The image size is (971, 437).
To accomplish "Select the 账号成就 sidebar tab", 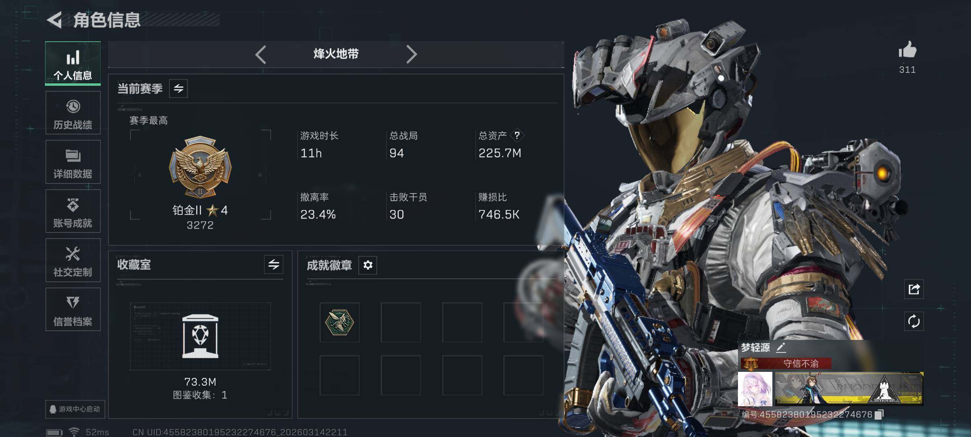I will (x=73, y=211).
